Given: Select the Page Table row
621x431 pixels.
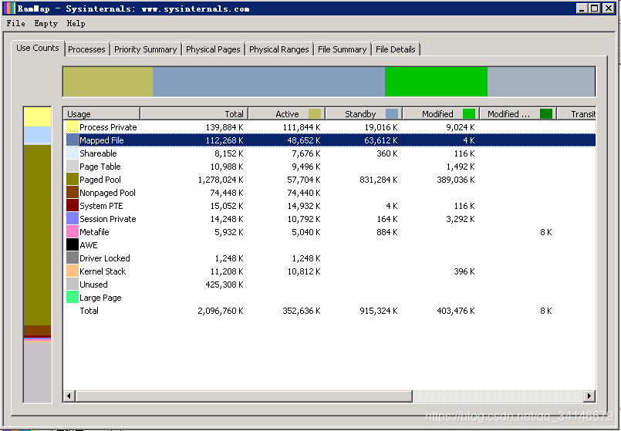Looking at the screenshot, I should [329, 167].
